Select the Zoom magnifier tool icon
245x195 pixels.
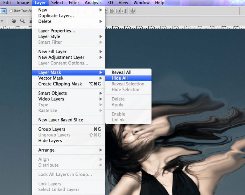coord(22,21)
